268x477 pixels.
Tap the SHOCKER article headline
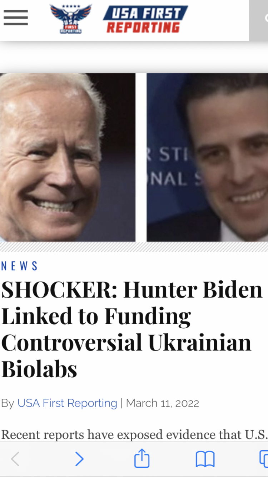click(132, 329)
